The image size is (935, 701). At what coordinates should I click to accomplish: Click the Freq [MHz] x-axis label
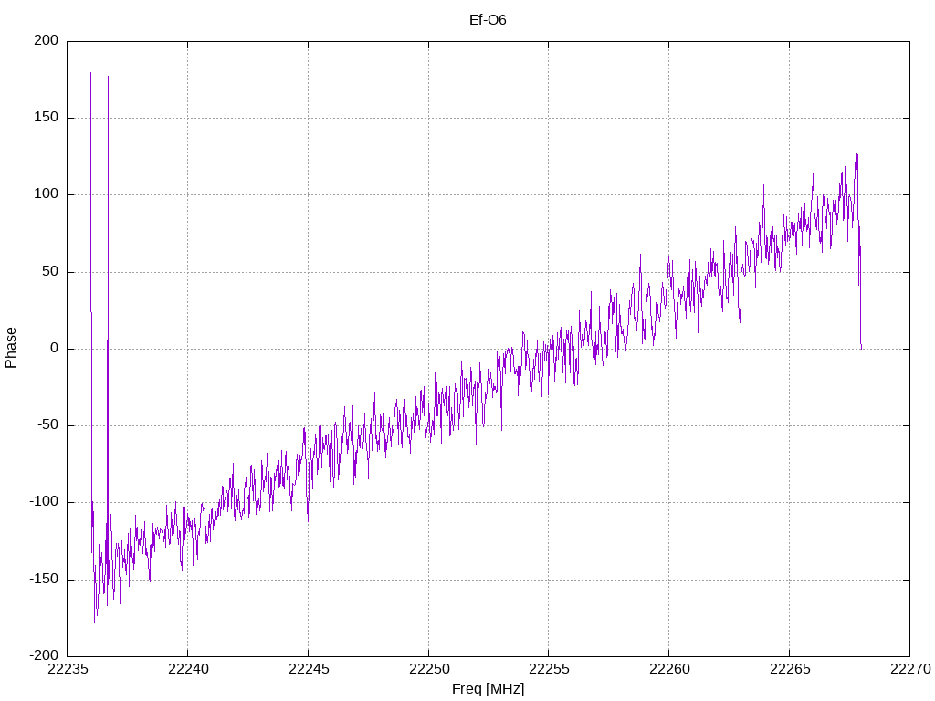click(x=488, y=688)
